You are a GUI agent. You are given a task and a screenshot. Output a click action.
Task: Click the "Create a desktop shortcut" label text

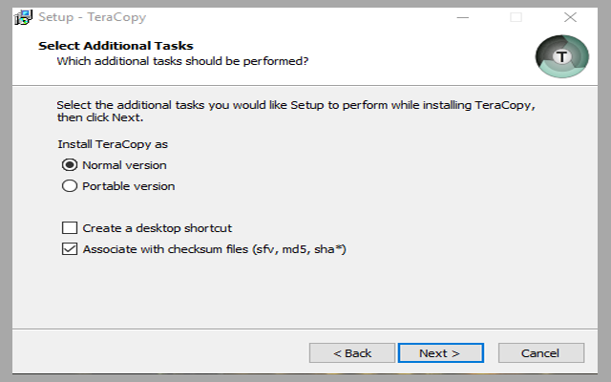tap(158, 228)
